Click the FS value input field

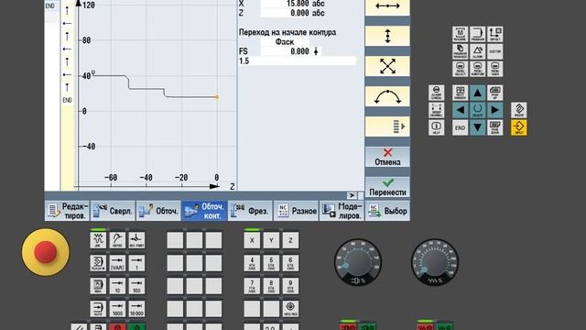(285, 51)
